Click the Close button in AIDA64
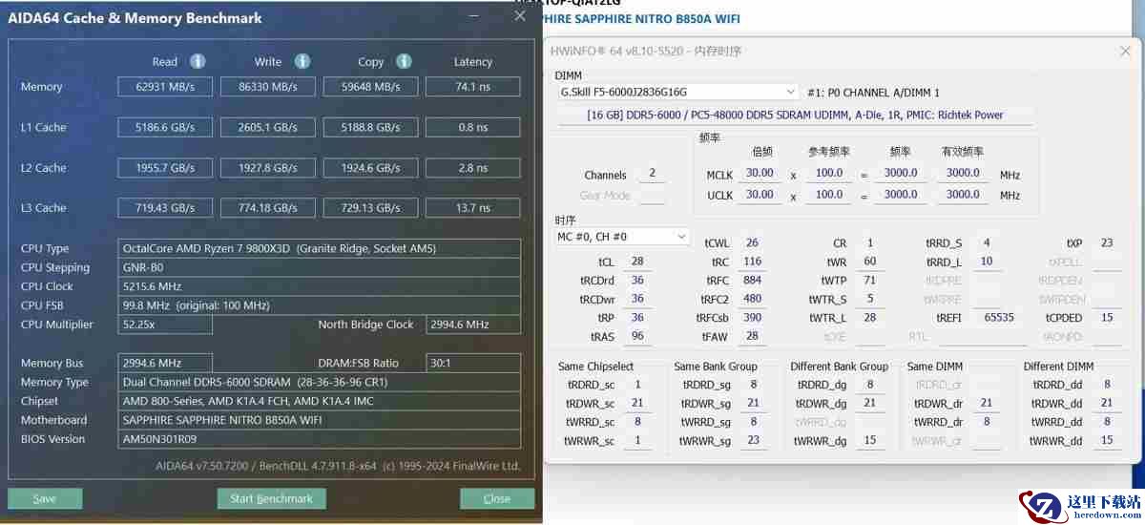1145x525 pixels. coord(497,498)
